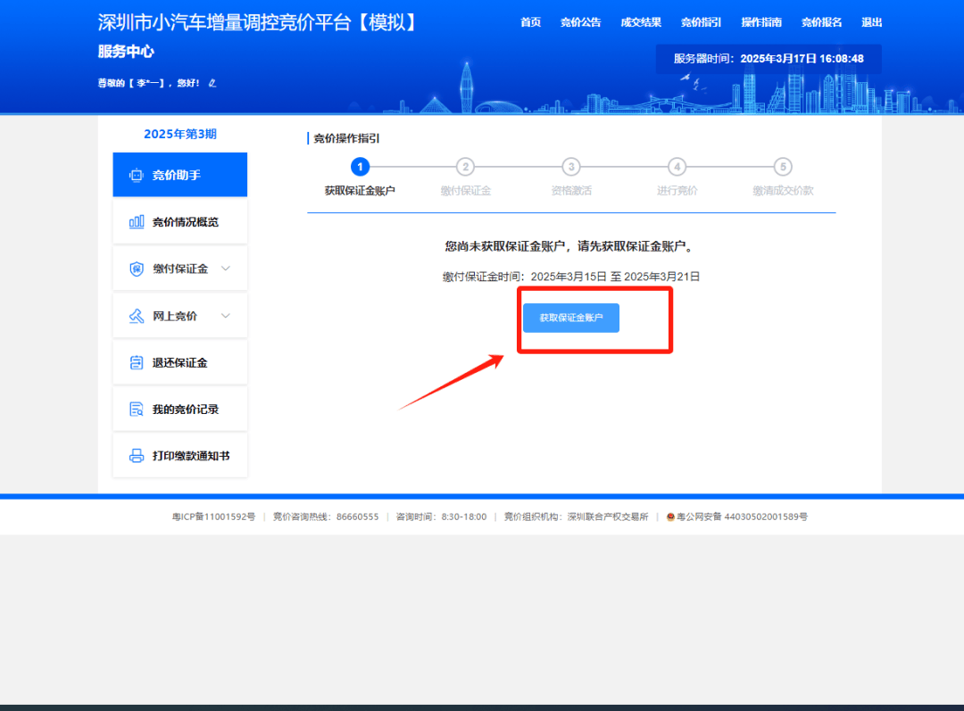Click 退出 to log out

point(871,22)
